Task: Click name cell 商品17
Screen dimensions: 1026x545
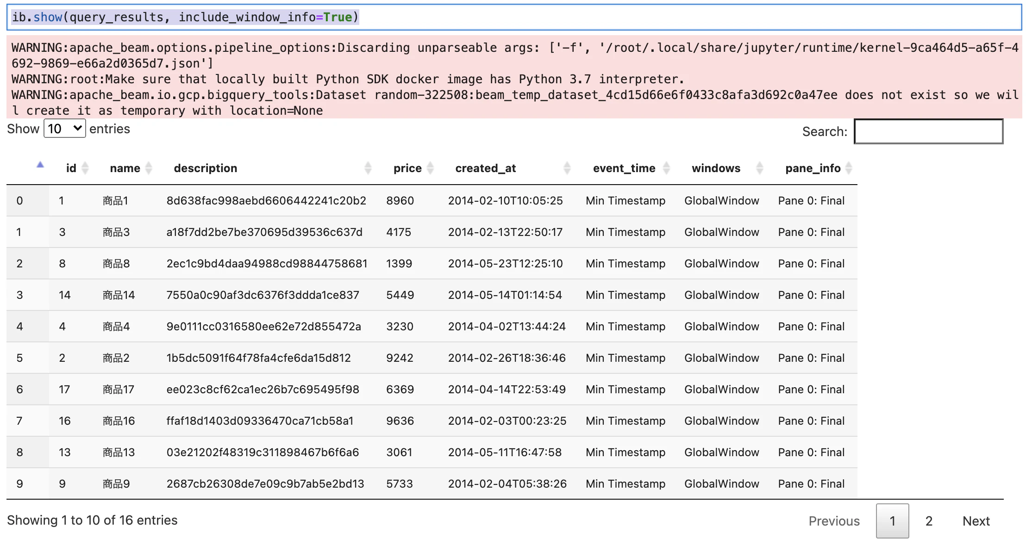Action: click(119, 389)
